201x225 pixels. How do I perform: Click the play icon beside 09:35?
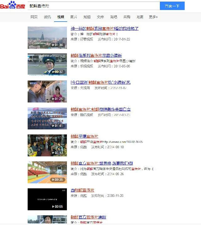pos(53,180)
